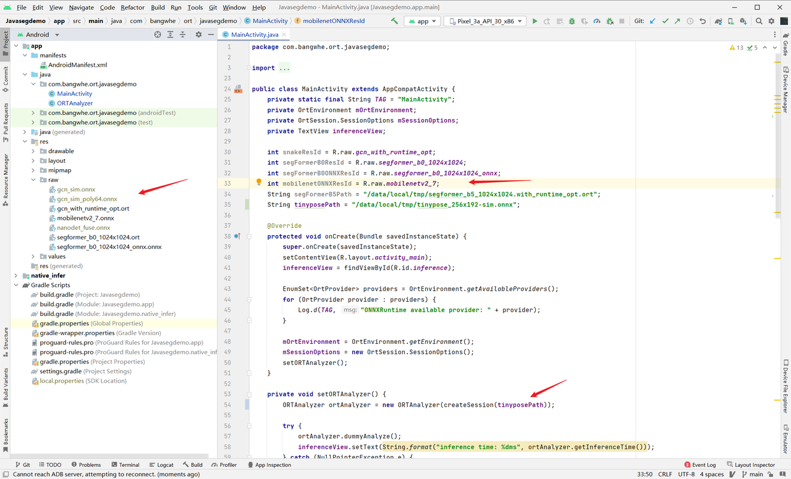791x479 pixels.
Task: Open the Logcat tool window
Action: point(161,465)
